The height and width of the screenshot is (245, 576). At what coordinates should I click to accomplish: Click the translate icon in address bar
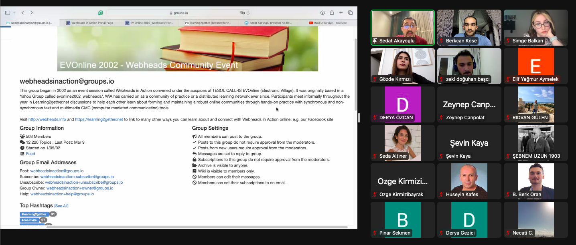coord(242,13)
